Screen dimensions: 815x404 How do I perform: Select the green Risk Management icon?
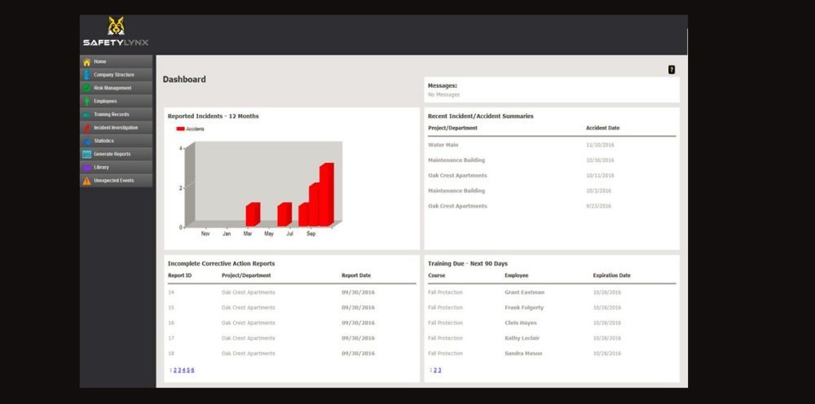coord(86,88)
